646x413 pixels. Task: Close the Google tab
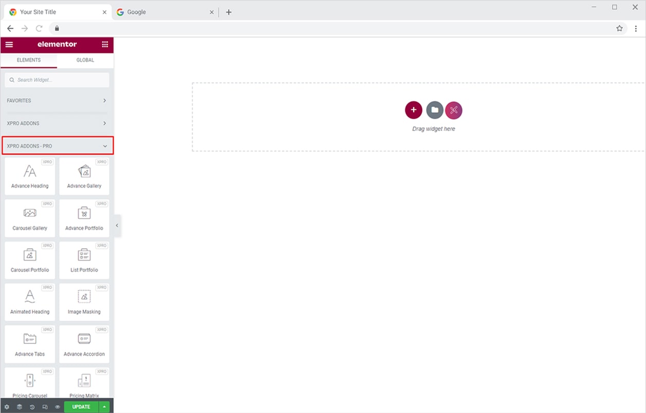[x=212, y=12]
